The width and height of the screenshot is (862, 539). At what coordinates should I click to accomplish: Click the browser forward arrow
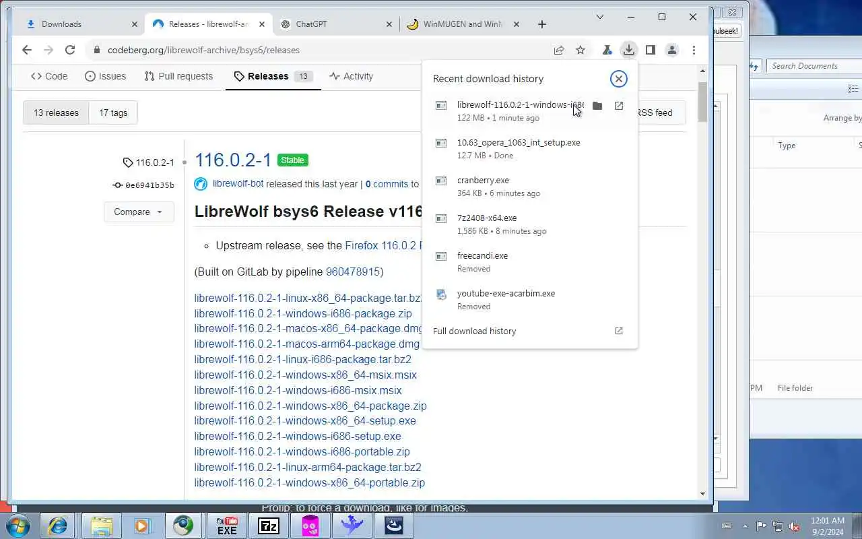pyautogui.click(x=48, y=50)
